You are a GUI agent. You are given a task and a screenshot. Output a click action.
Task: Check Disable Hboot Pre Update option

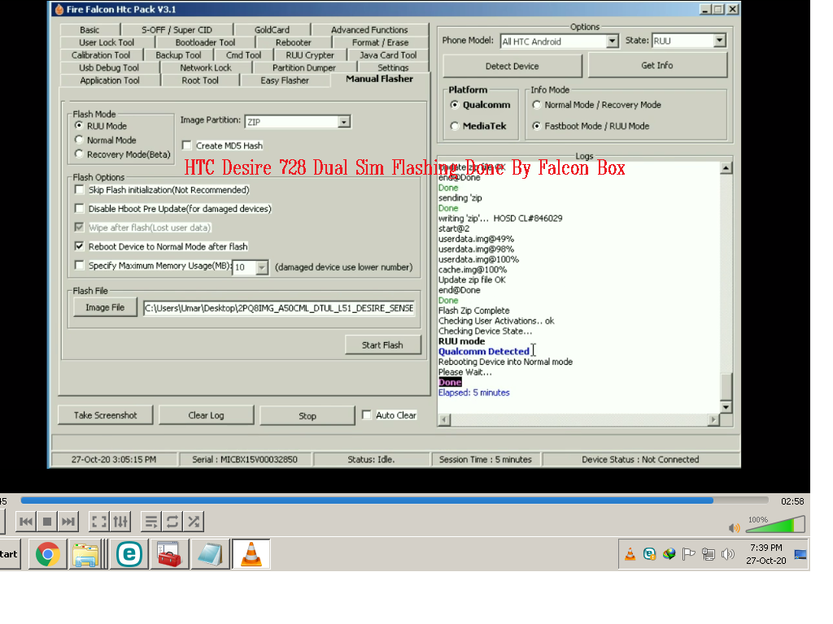click(79, 208)
